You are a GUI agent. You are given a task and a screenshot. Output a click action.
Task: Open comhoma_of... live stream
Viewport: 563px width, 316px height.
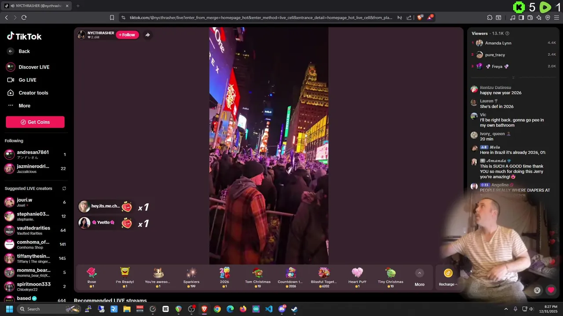[35, 244]
